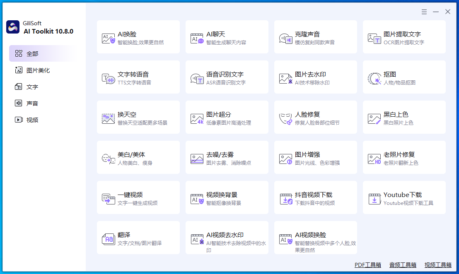The width and height of the screenshot is (459, 274).
Task: Launch the 视频换背景 background swap icon
Action: 197,199
